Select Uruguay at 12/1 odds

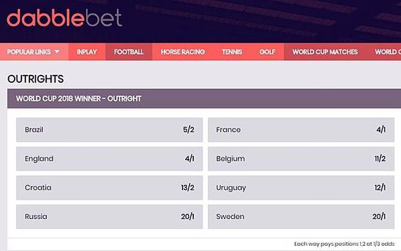(x=301, y=187)
